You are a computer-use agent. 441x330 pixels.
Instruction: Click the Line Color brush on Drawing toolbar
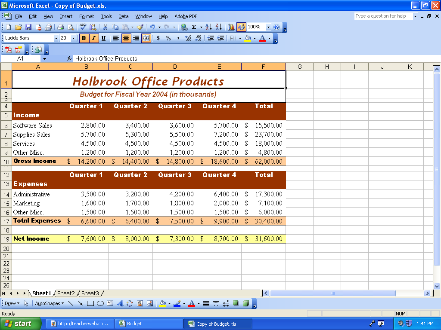pyautogui.click(x=177, y=303)
